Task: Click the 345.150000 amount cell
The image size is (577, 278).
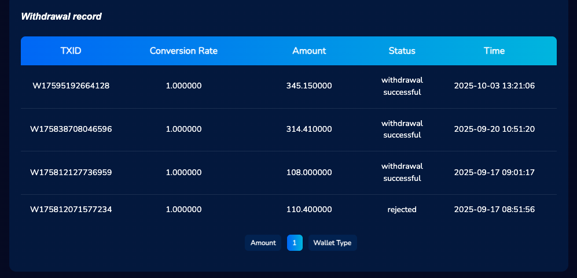Action: (x=309, y=86)
